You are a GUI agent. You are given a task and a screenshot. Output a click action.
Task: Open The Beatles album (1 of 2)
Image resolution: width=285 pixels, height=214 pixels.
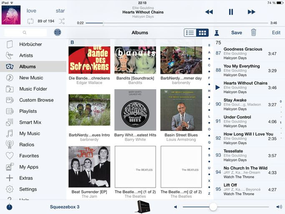tap(135, 167)
